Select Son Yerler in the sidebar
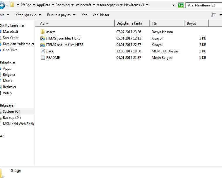Image resolution: width=222 pixels, height=178 pixels. [x=11, y=38]
